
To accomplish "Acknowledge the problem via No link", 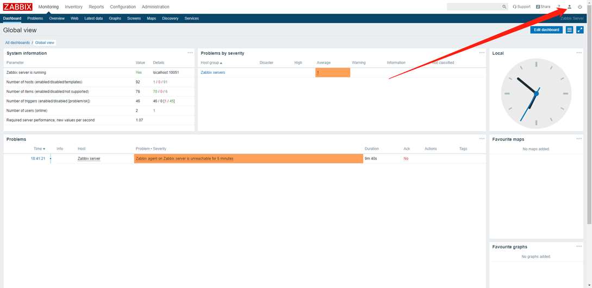I will pos(406,158).
